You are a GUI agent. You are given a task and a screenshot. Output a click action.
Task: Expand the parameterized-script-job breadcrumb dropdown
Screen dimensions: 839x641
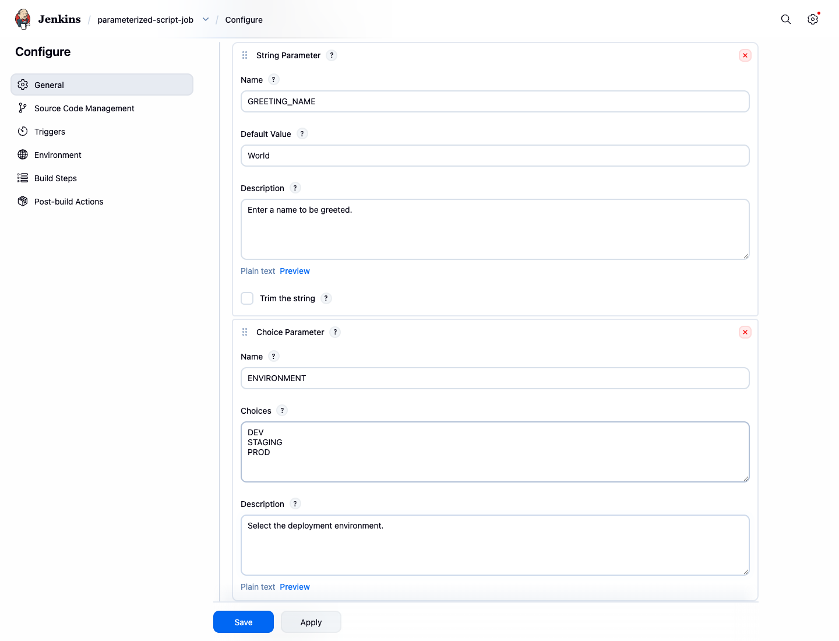coord(206,19)
